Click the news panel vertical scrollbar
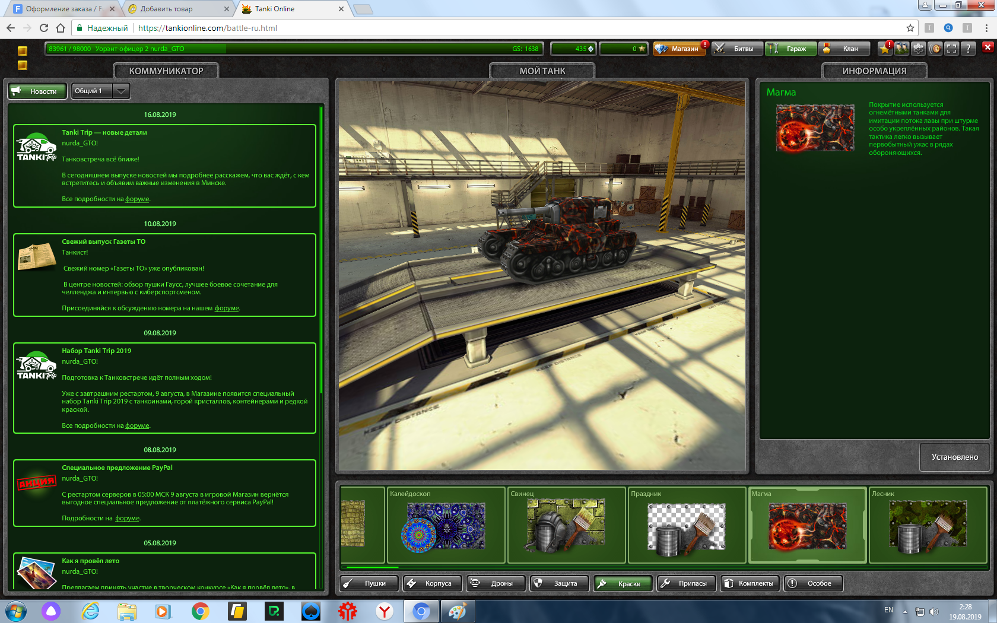Image resolution: width=997 pixels, height=623 pixels. tap(321, 249)
